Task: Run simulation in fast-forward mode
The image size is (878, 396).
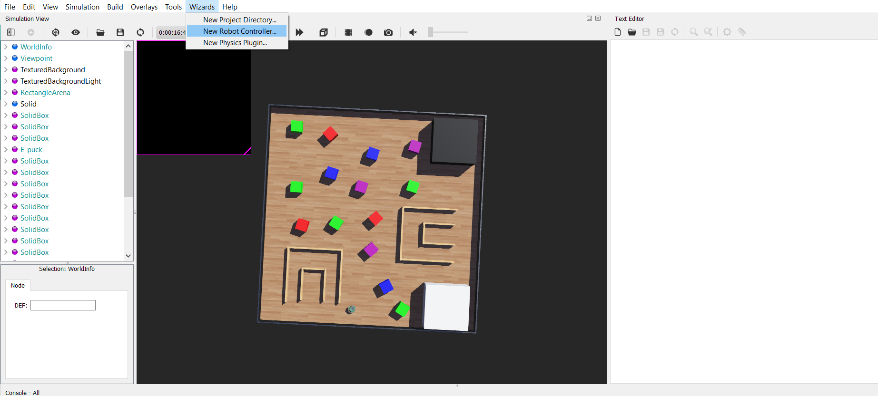Action: coord(299,32)
